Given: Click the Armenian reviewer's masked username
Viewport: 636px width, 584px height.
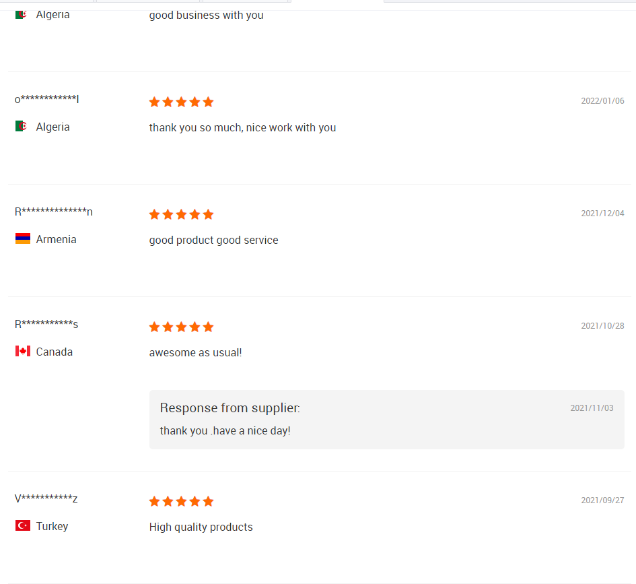Looking at the screenshot, I should [54, 212].
